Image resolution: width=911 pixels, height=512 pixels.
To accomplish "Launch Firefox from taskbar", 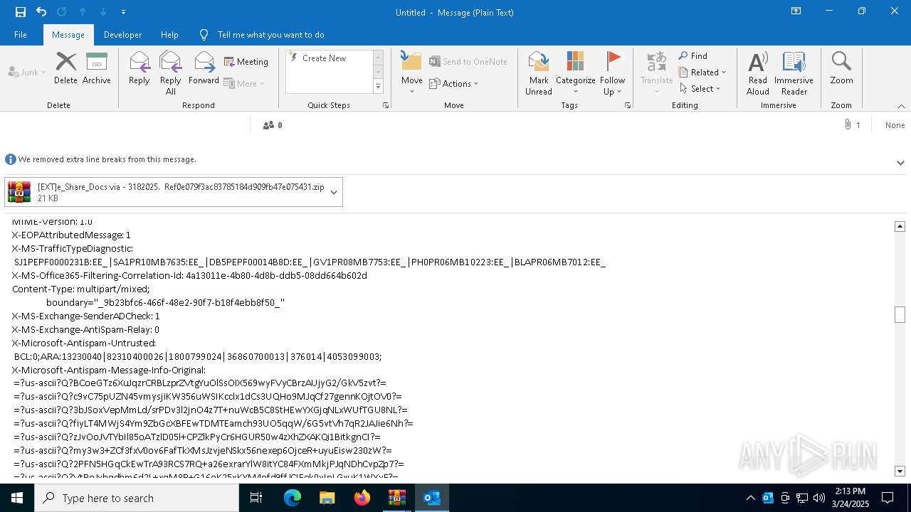I will [x=362, y=498].
